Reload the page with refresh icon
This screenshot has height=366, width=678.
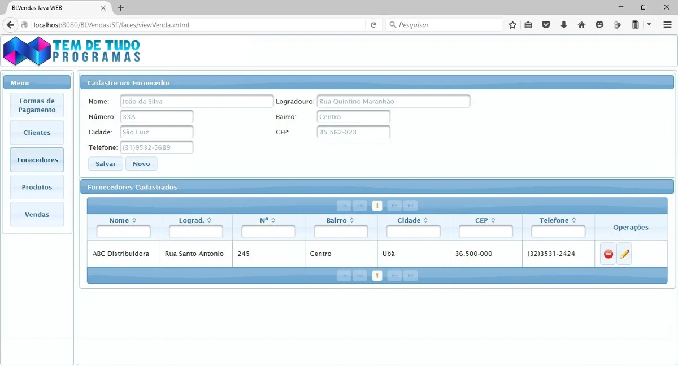373,25
